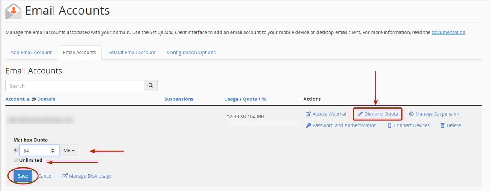Open the Configuration Options tab
The width and height of the screenshot is (491, 191).
(191, 53)
